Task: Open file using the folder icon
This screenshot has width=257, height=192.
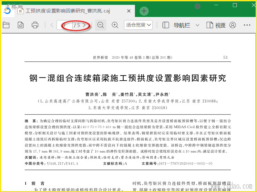Action: (x=6, y=25)
